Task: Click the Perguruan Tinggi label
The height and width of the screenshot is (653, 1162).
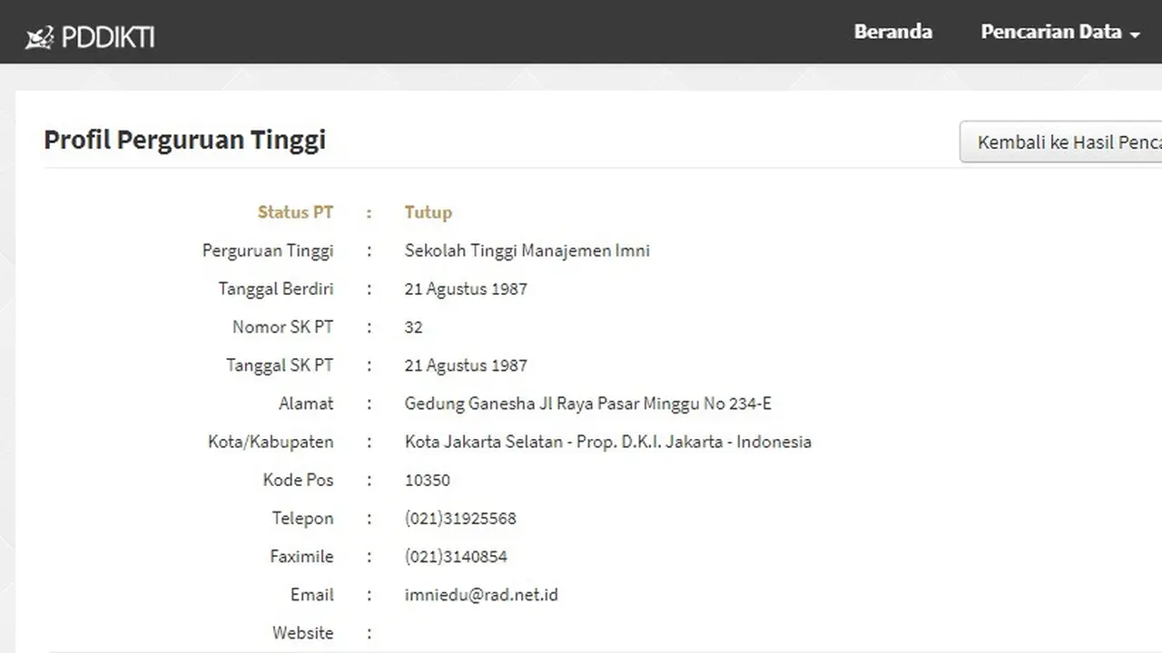Action: [268, 250]
